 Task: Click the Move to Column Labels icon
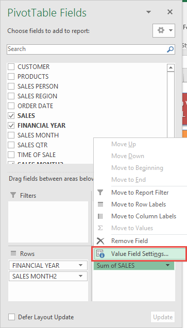(100, 216)
